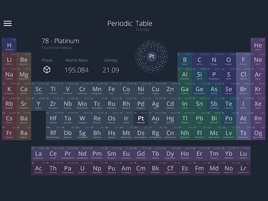Select the Chlorine (Cl) halogen tile
Image resolution: width=268 pixels, height=201 pixels.
(x=243, y=74)
